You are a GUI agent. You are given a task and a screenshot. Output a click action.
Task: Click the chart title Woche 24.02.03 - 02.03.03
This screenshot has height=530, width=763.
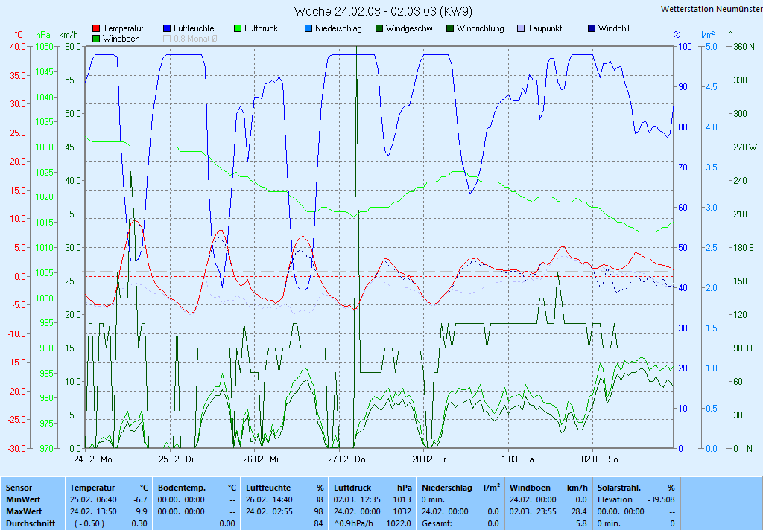pyautogui.click(x=383, y=11)
